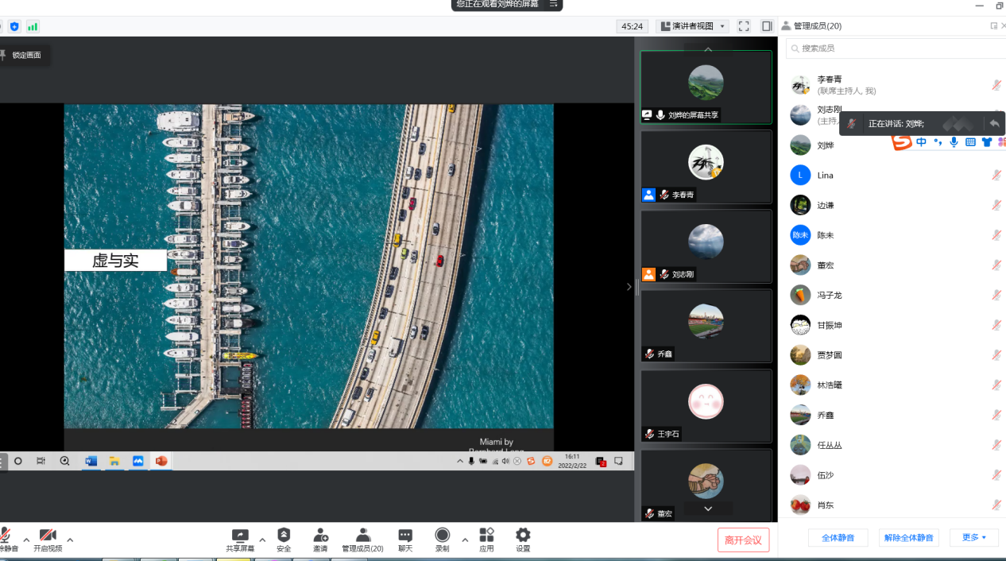Expand share screen options arrow
This screenshot has width=1006, height=561.
tap(262, 540)
